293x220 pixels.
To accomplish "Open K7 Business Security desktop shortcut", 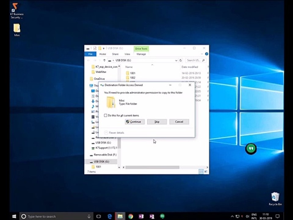I will pos(16,11).
